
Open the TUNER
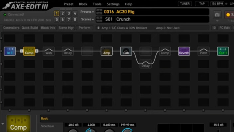(x=185, y=4)
